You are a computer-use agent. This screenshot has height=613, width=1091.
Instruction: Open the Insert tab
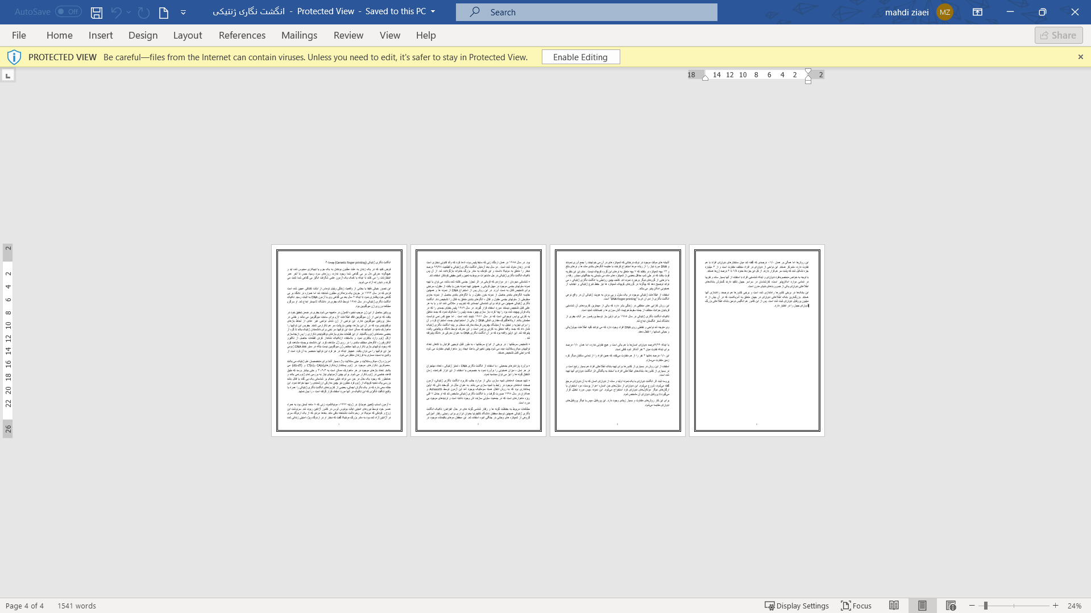[x=101, y=35]
